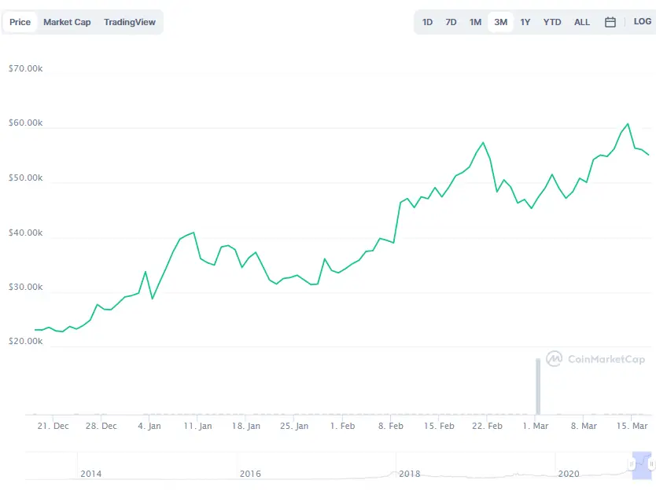
Task: Click the price peak near 22. Feb
Action: (483, 142)
